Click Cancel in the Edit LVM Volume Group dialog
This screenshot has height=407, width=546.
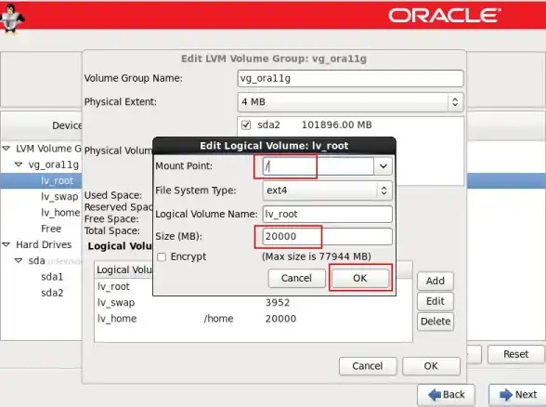(x=368, y=366)
